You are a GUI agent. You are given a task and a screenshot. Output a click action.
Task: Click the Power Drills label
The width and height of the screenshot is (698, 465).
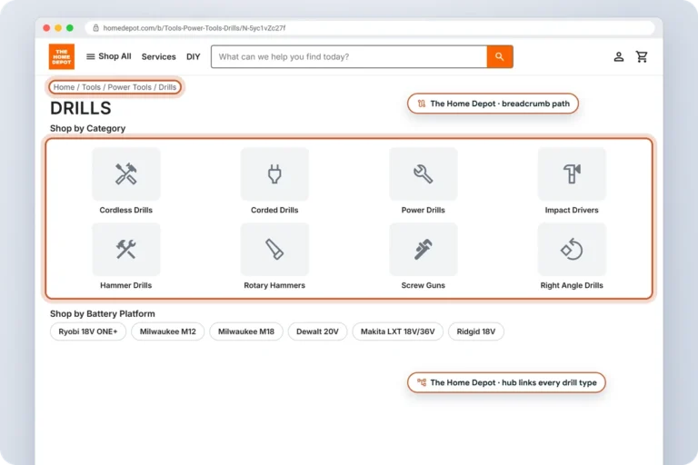point(424,210)
